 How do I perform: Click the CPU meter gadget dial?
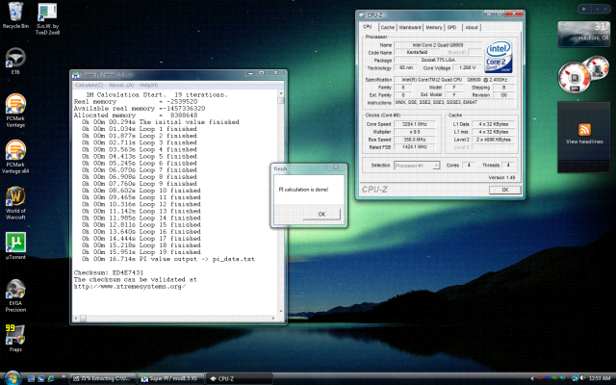[574, 77]
